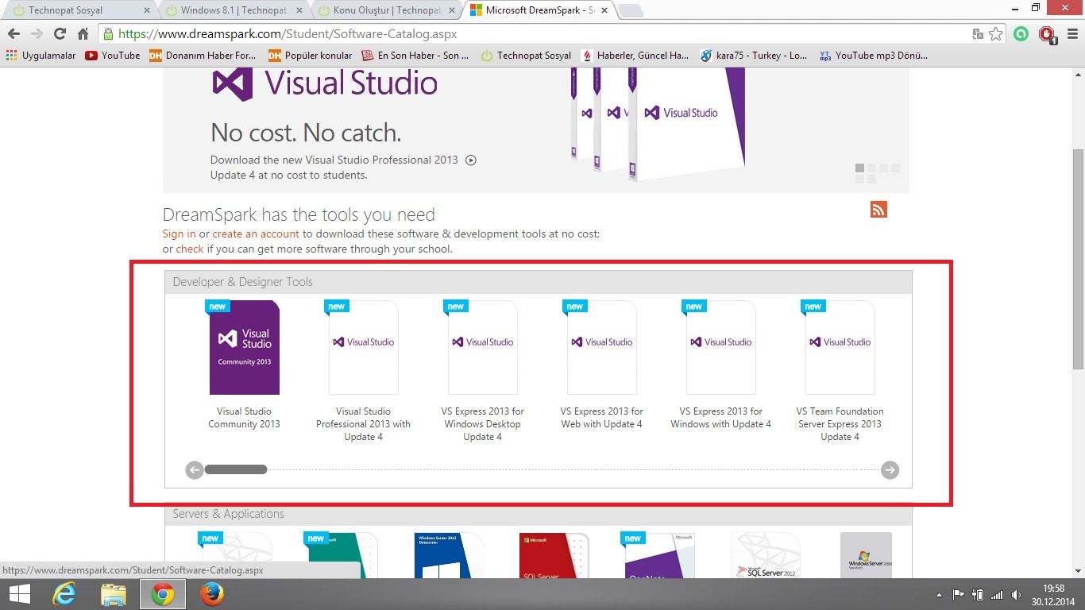1085x610 pixels.
Task: Open File Explorer from the taskbar
Action: click(113, 594)
